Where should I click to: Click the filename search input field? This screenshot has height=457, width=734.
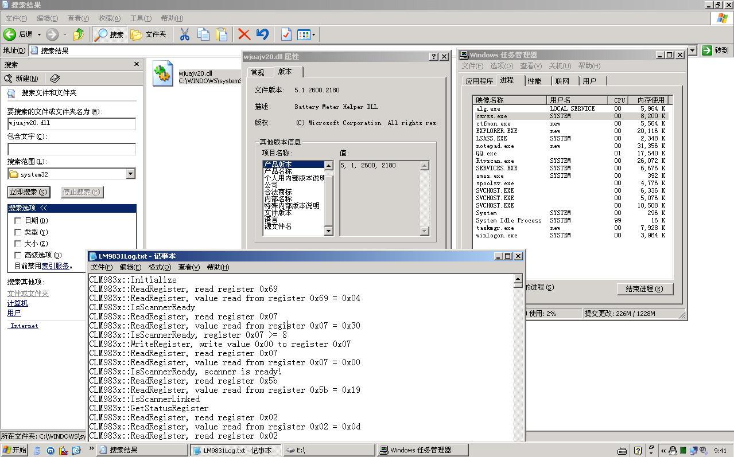click(x=72, y=123)
